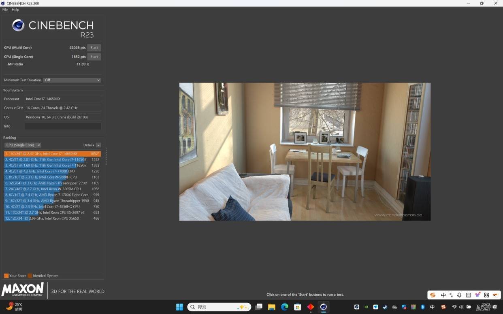Expand the CPU (Single Core) ranking dropdown

point(23,145)
